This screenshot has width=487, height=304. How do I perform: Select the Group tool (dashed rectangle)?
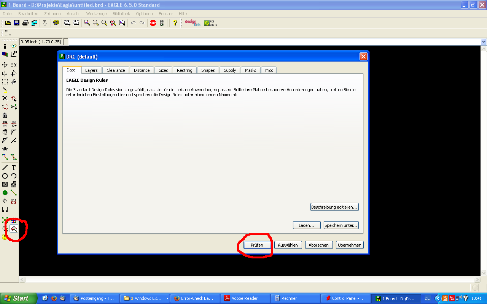(x=5, y=82)
